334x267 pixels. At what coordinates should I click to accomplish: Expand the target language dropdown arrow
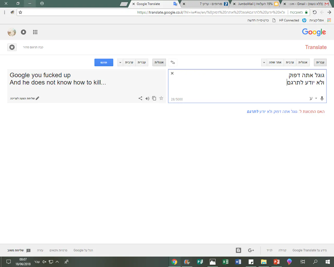120,62
